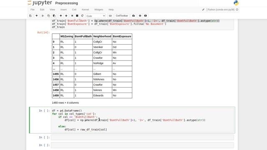Image resolution: width=267 pixels, height=150 pixels.
Task: Click the Neighborhood column header
Action: (x=102, y=36)
